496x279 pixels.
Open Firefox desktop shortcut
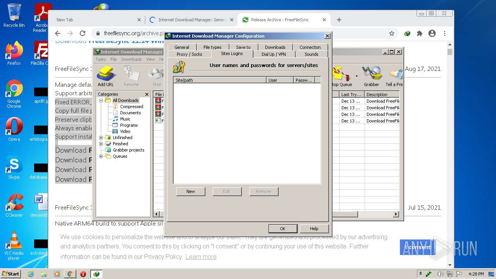tap(14, 53)
